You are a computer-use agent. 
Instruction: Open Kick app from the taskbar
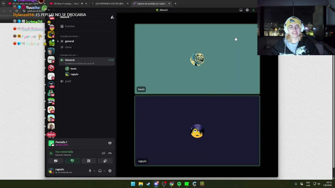click(x=187, y=184)
